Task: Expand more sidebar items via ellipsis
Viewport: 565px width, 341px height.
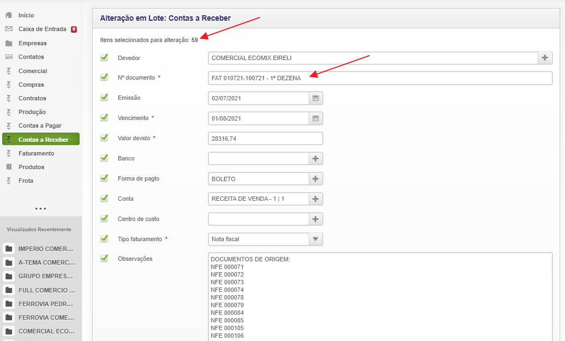Action: click(41, 208)
